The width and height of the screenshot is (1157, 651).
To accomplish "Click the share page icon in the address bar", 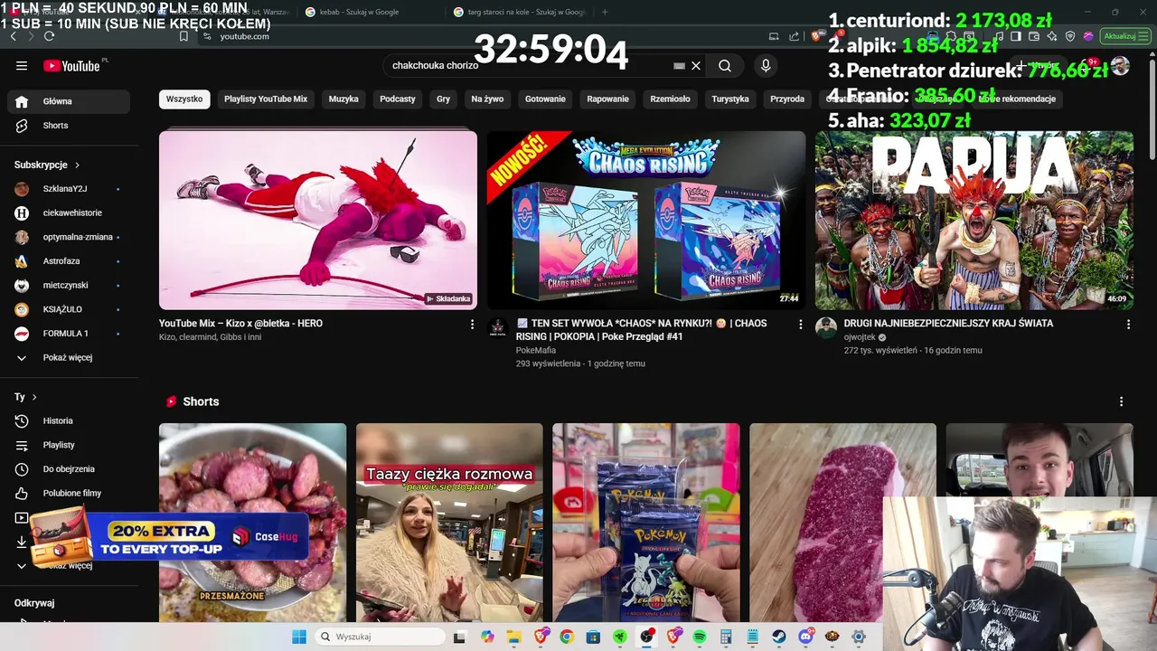I will coord(794,36).
